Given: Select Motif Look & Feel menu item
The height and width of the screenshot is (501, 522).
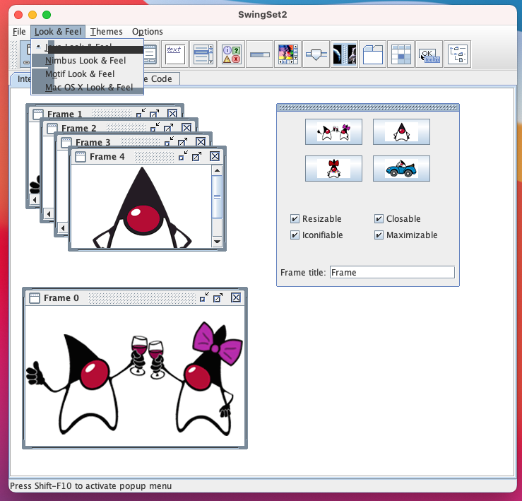Looking at the screenshot, I should pyautogui.click(x=80, y=74).
